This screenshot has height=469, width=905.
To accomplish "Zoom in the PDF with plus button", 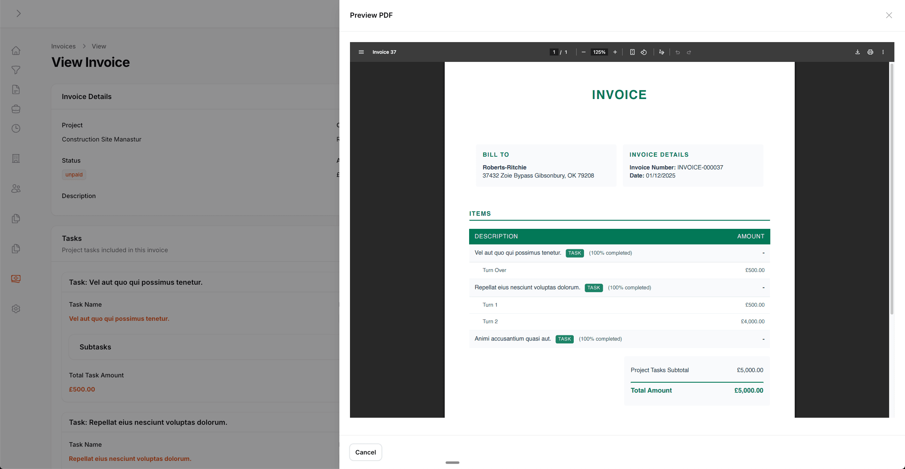I will (615, 52).
